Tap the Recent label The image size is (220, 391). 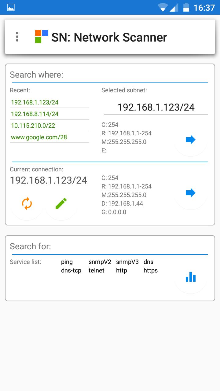(x=20, y=90)
